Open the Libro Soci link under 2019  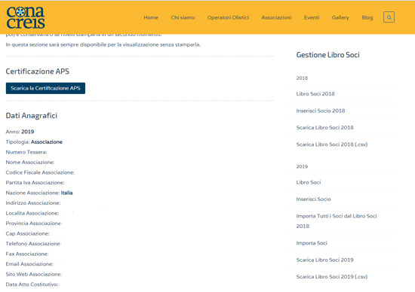point(309,182)
